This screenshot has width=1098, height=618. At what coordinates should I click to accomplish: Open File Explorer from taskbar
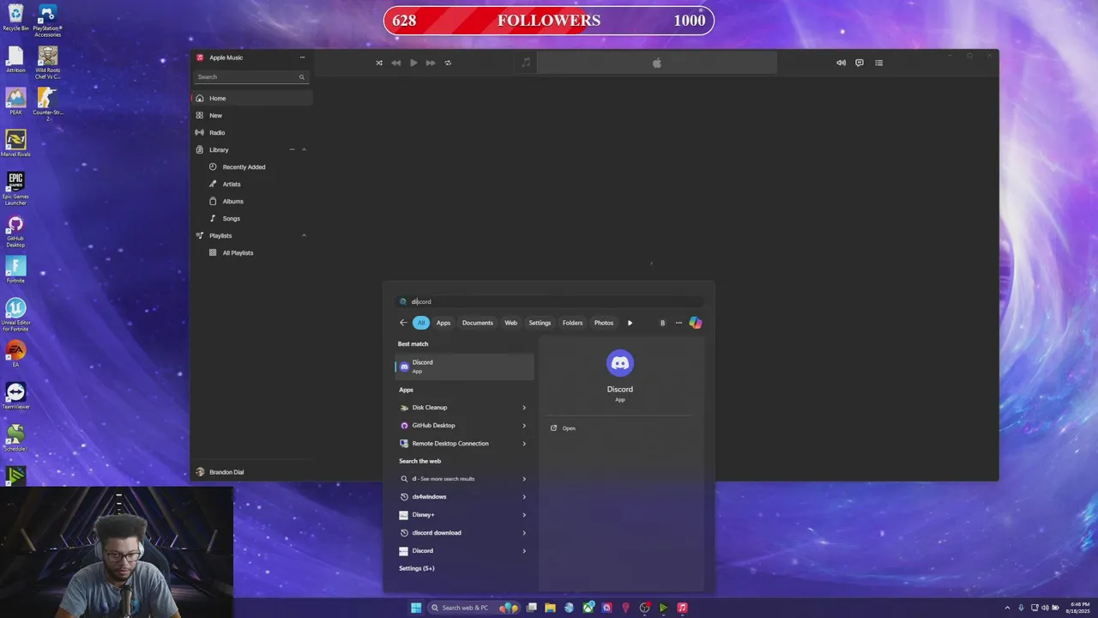pyautogui.click(x=550, y=608)
